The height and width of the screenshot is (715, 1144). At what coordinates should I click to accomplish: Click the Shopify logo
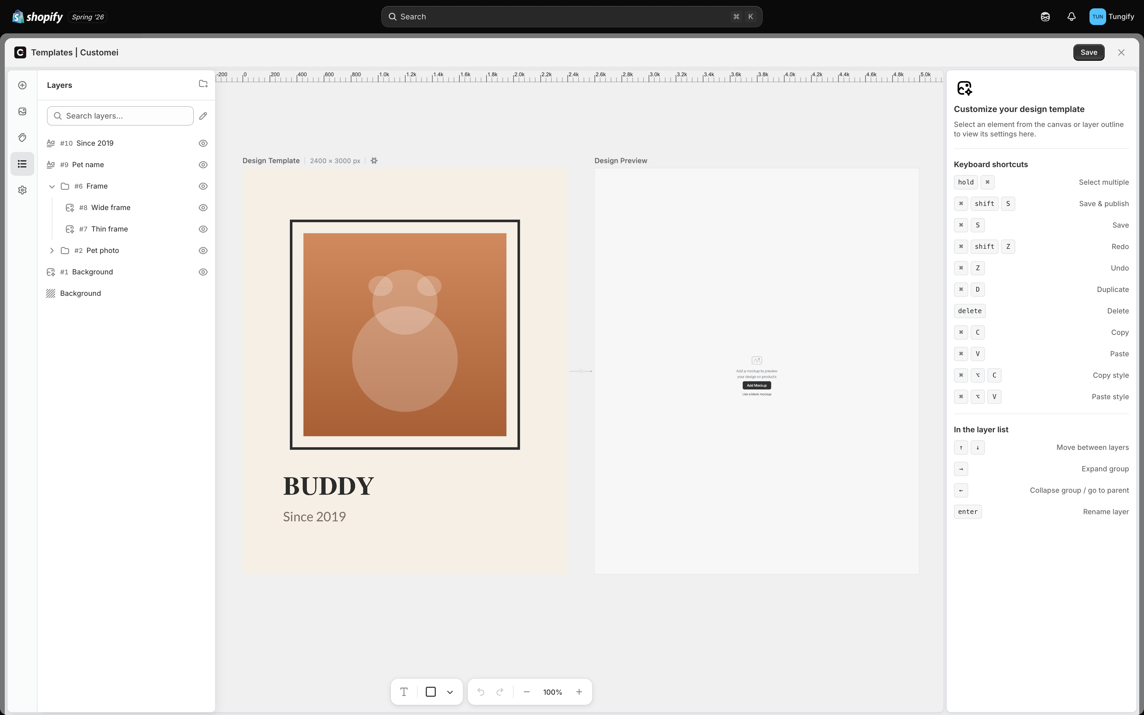point(38,17)
